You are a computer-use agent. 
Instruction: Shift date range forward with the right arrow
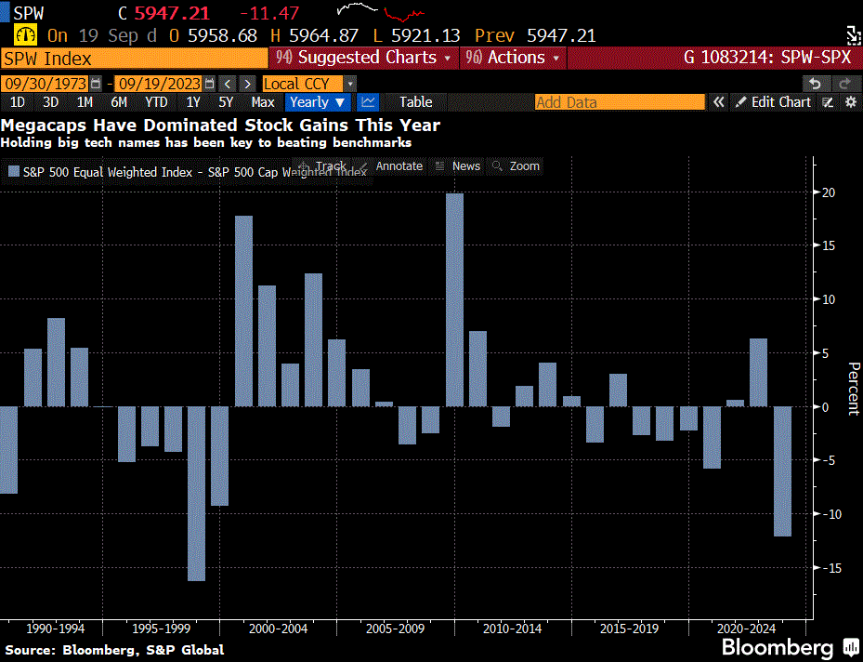[x=248, y=84]
